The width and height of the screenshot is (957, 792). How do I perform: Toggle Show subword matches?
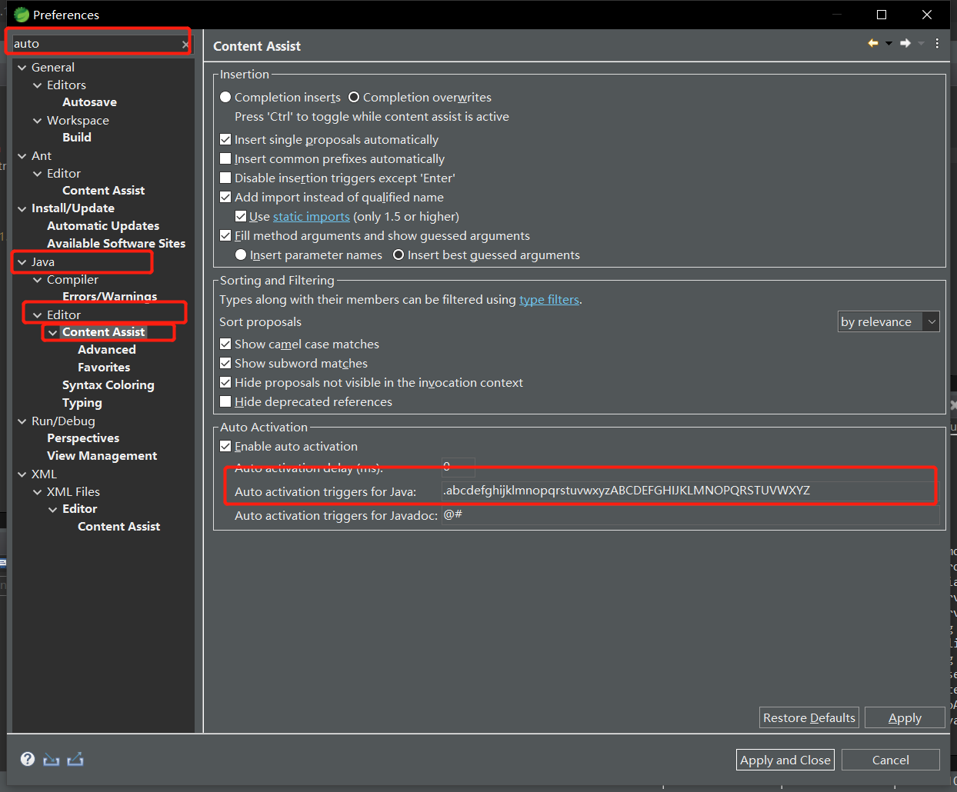tap(225, 363)
